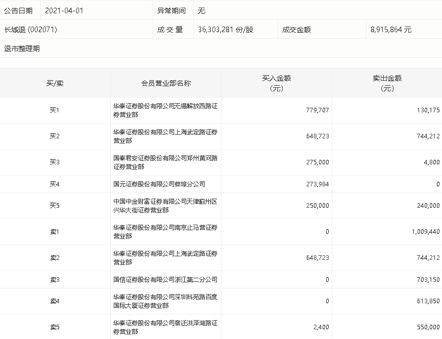Click the '买入金额 (元)' column header

[x=277, y=83]
